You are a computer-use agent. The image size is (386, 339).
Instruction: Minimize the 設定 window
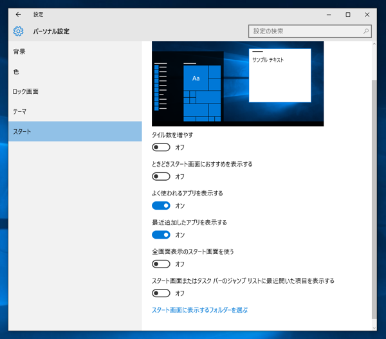(329, 15)
